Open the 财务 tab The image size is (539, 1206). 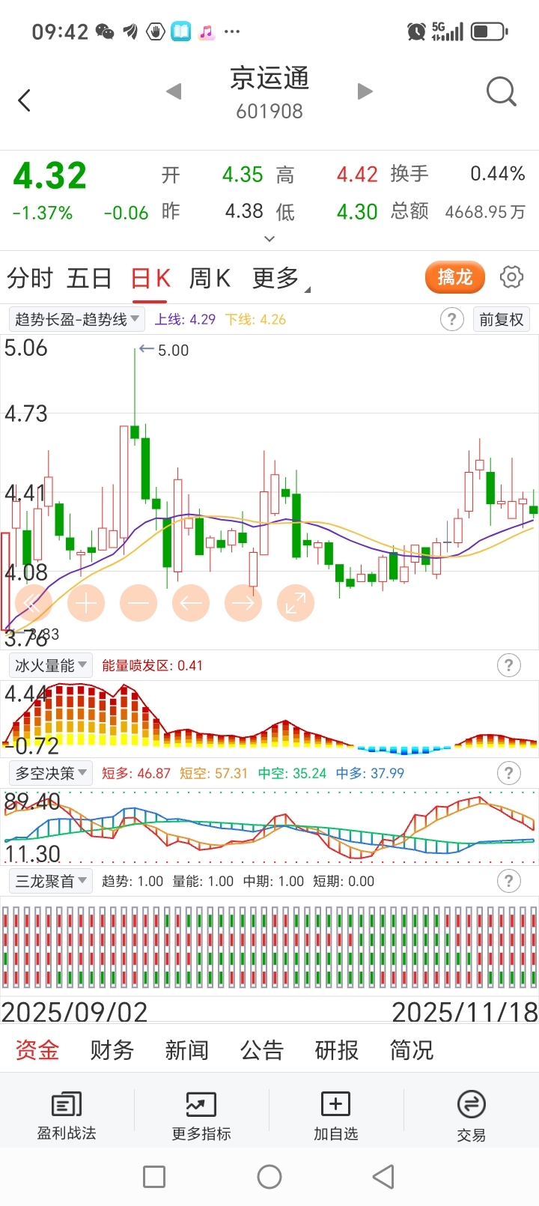112,1050
